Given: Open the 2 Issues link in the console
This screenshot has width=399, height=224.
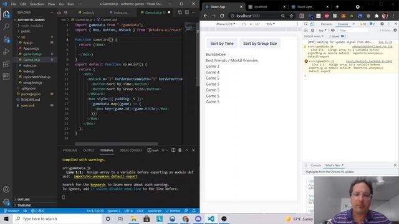Looking at the screenshot, I should [337, 36].
